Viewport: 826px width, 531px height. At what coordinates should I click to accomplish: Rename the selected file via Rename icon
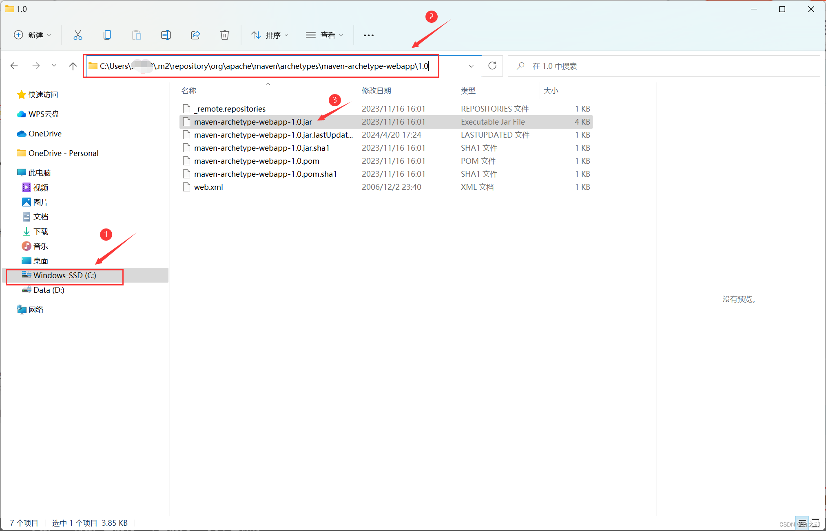[166, 35]
